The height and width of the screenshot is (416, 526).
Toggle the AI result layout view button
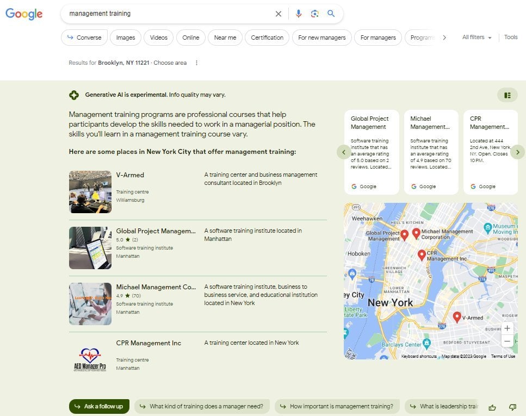click(x=507, y=95)
